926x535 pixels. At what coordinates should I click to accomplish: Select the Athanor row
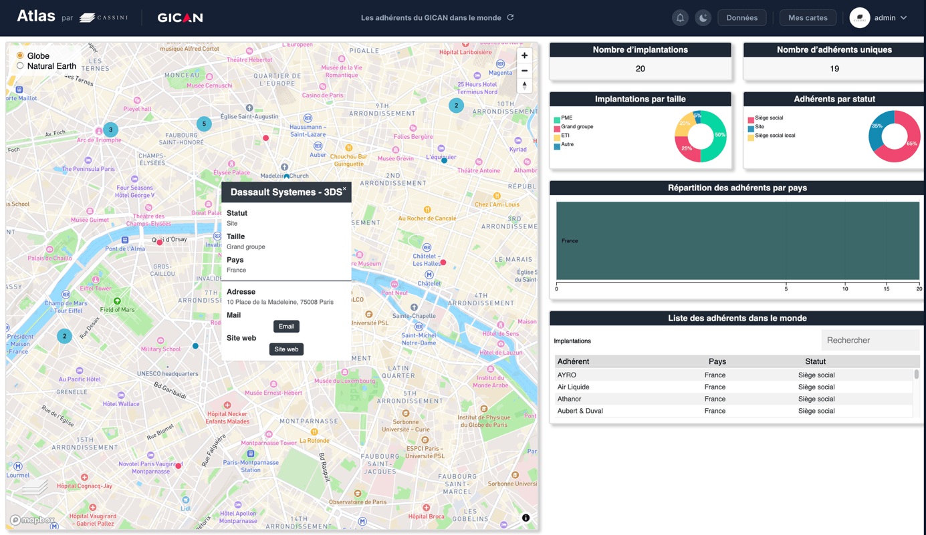coord(733,399)
